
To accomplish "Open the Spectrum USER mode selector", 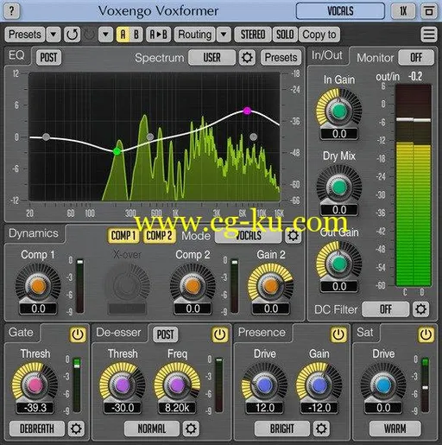I will click(x=212, y=57).
